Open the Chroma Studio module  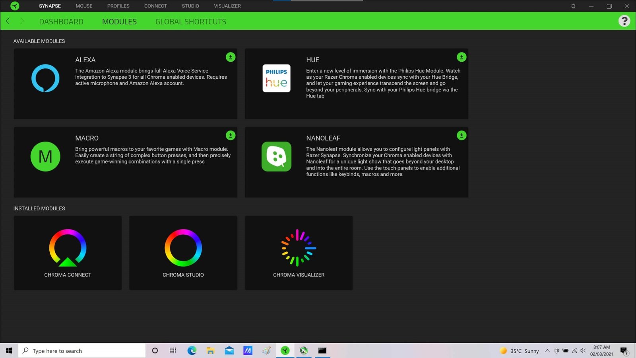click(x=183, y=253)
